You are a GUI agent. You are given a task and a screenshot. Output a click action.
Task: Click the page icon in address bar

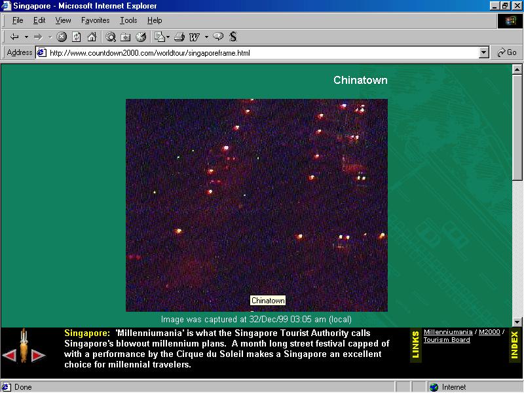point(41,52)
